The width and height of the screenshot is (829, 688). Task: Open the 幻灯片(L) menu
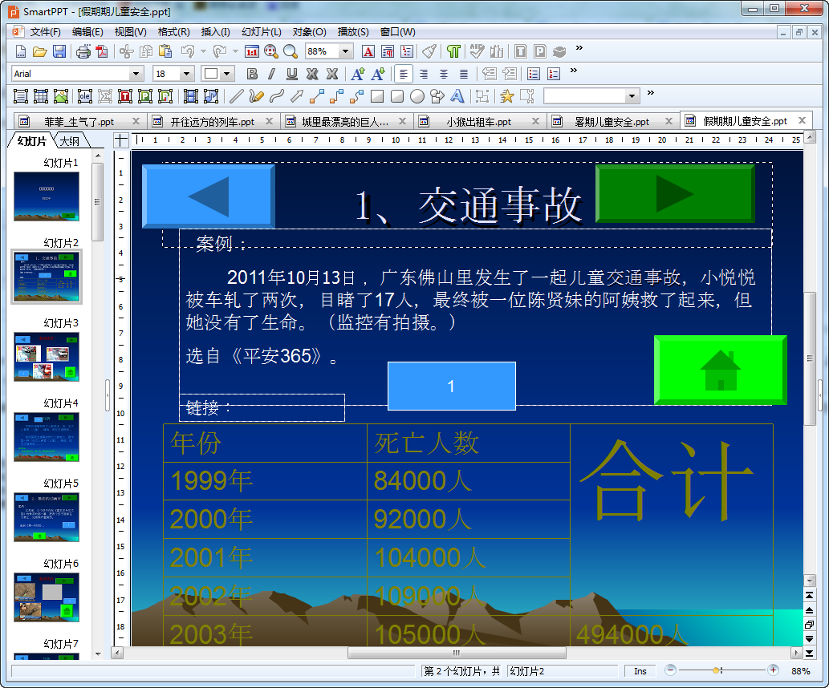pyautogui.click(x=261, y=32)
